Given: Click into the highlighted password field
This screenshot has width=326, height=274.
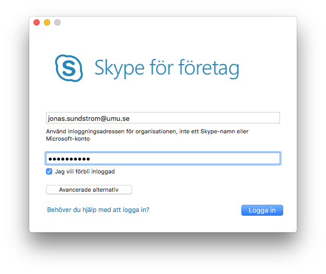Looking at the screenshot, I should click(x=163, y=158).
